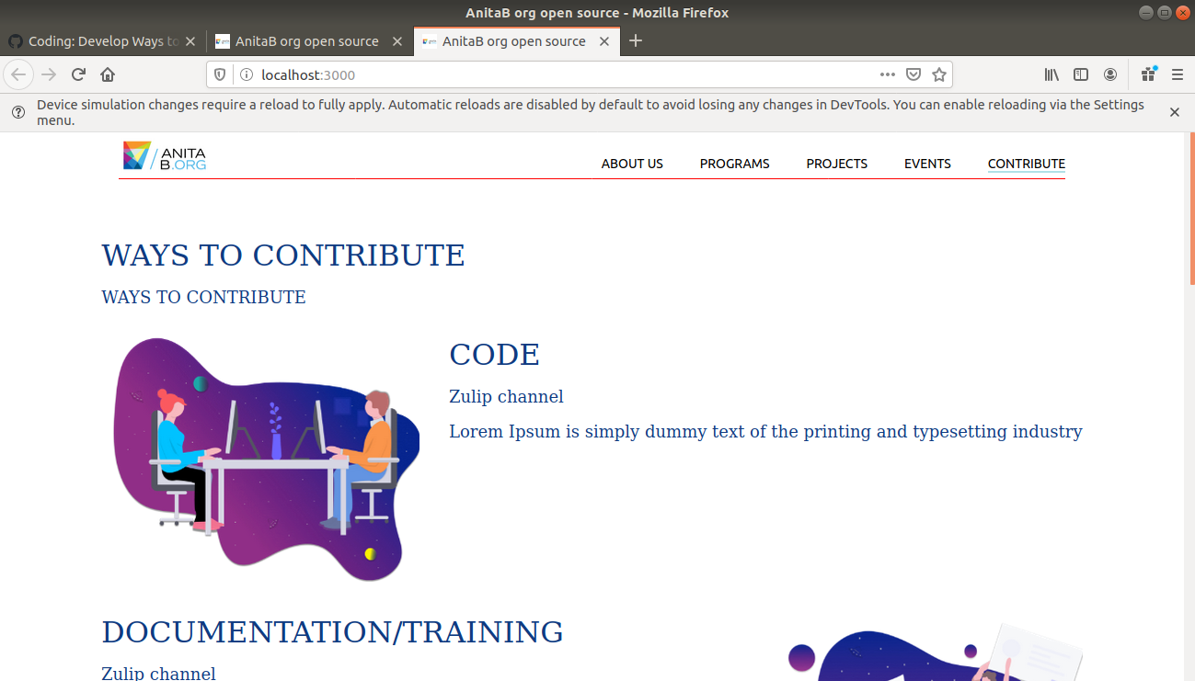Click the shield tracking protection icon

219,74
